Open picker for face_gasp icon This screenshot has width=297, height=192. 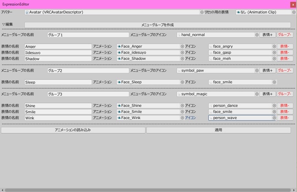point(274,53)
